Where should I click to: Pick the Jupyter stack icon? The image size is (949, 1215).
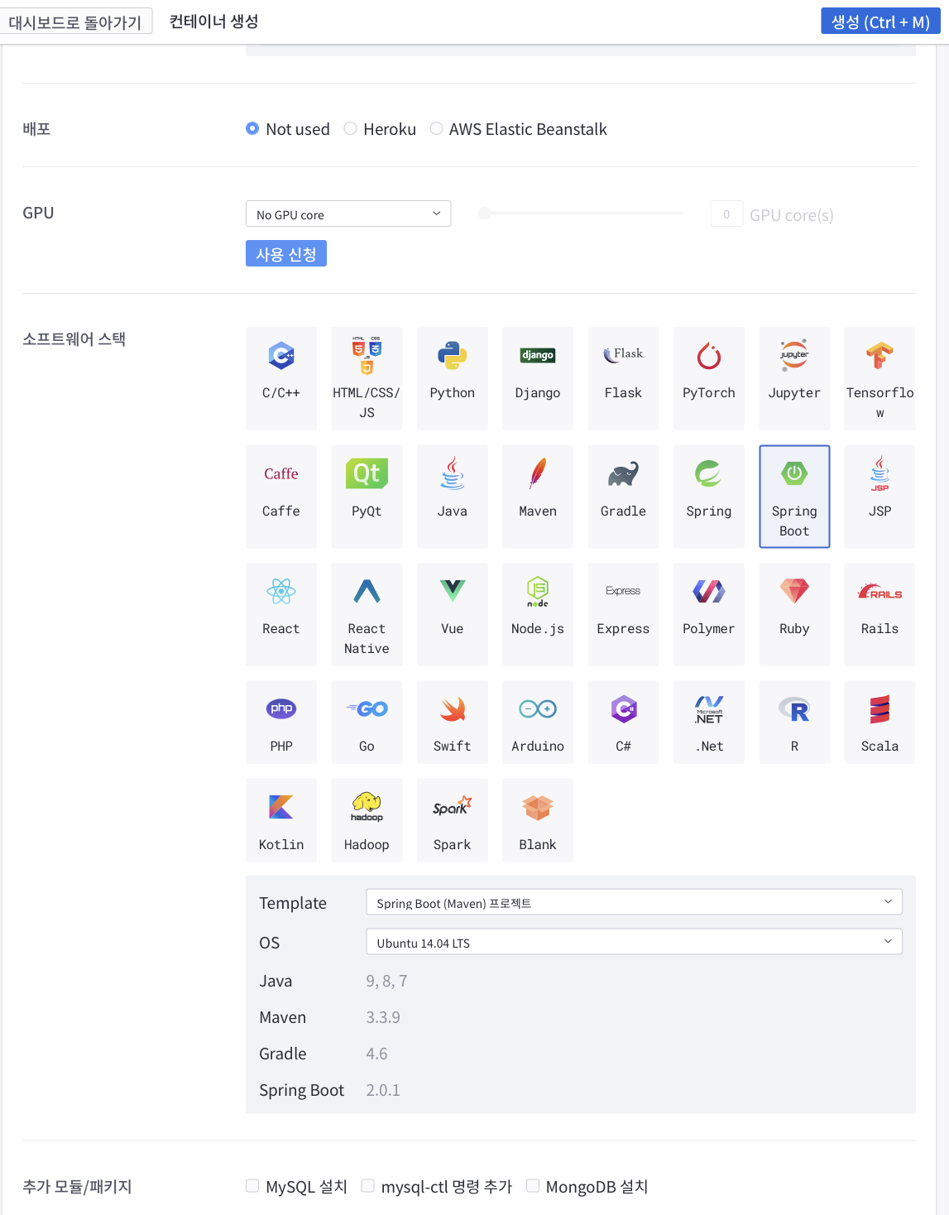[x=794, y=355]
